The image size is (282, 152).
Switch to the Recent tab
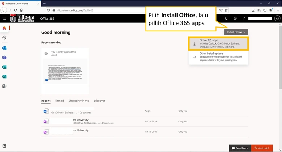[46, 101]
